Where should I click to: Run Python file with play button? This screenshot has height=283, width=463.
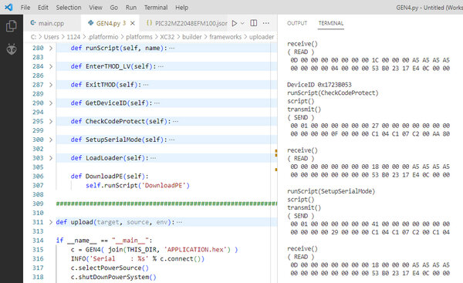[234, 23]
